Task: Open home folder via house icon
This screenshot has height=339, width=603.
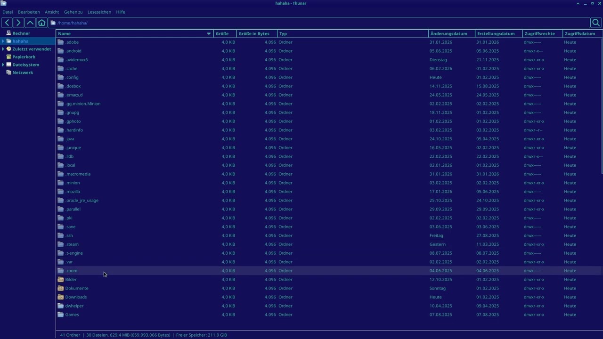Action: click(x=41, y=23)
